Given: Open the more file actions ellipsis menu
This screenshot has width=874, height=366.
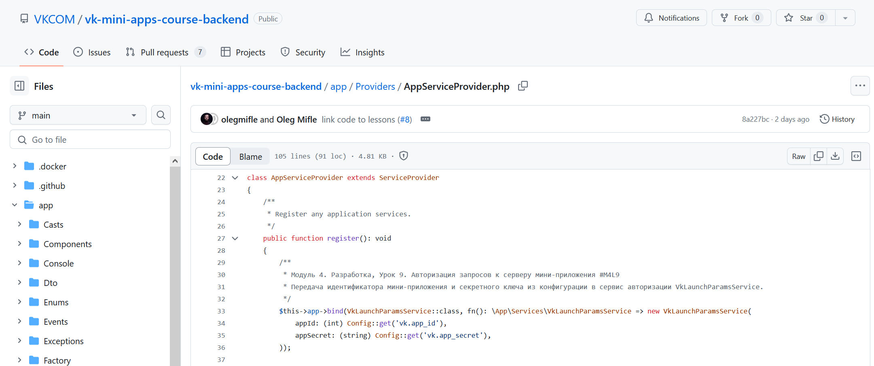Looking at the screenshot, I should click(860, 86).
